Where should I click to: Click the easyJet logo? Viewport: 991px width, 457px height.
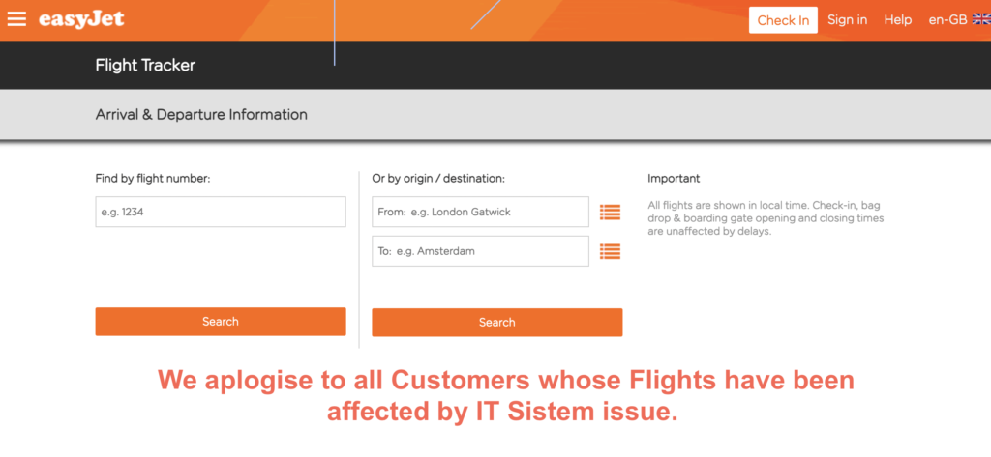click(x=81, y=19)
